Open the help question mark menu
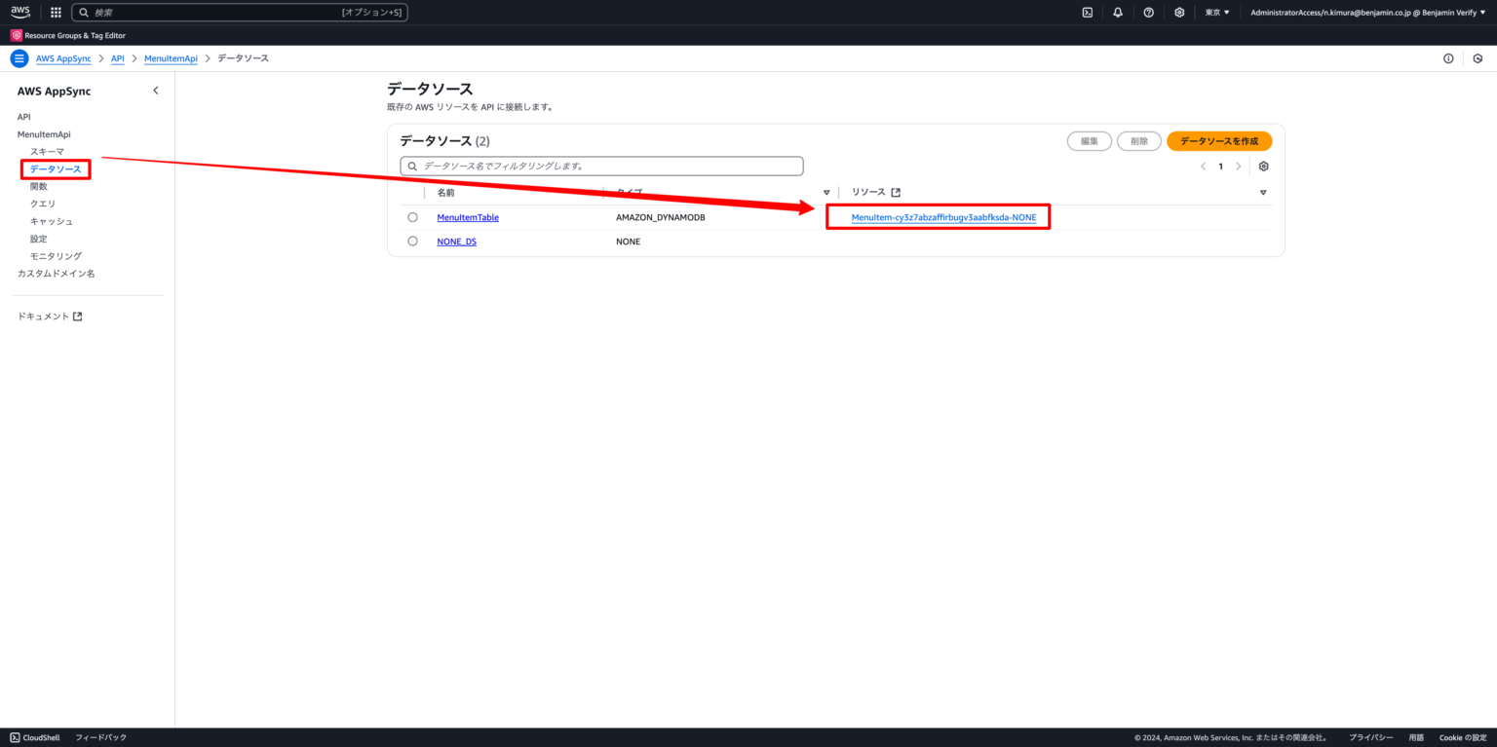 click(1148, 12)
